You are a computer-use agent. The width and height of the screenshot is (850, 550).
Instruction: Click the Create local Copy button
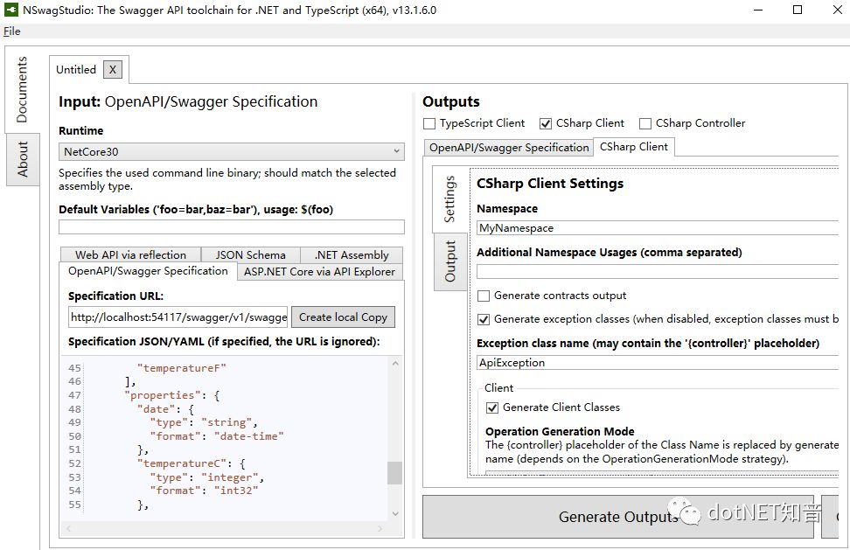(x=345, y=317)
